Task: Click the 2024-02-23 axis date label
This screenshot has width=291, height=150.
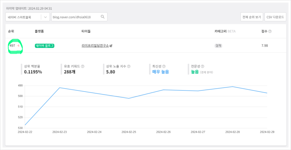Action: click(60, 132)
